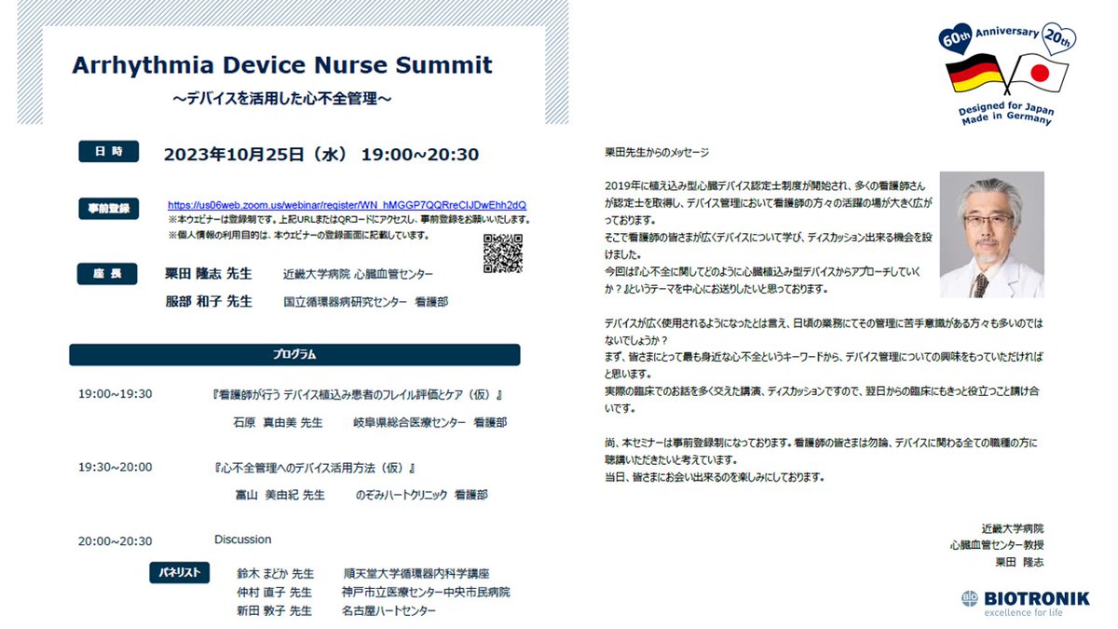Click the Discussion label

pyautogui.click(x=242, y=540)
